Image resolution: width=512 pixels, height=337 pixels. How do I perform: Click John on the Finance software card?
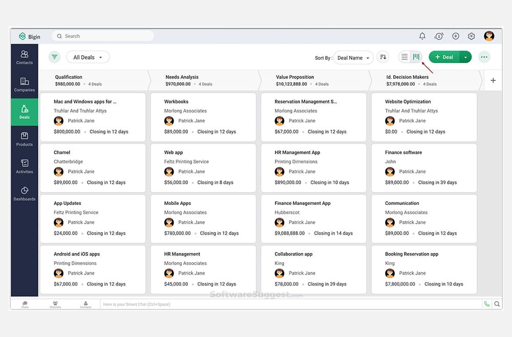click(x=390, y=162)
